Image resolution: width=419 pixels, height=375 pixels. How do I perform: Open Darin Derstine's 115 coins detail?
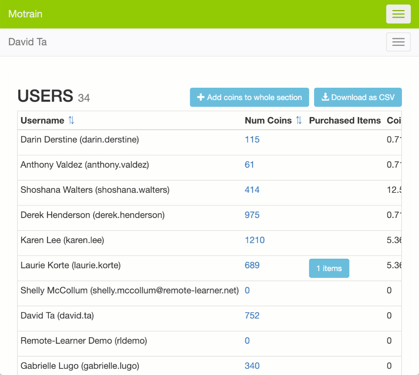click(x=252, y=139)
